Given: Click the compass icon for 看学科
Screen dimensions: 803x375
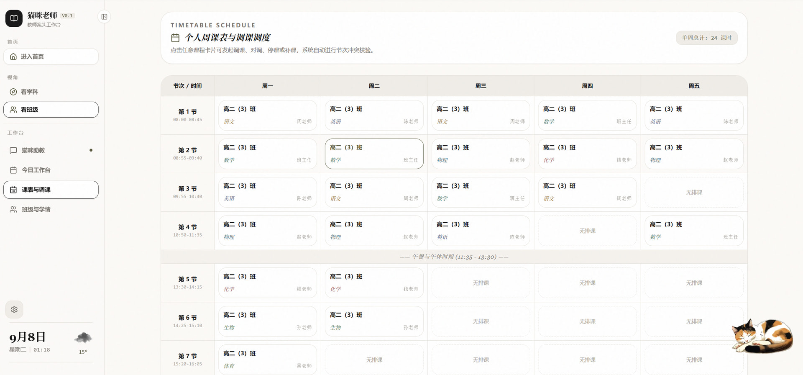Looking at the screenshot, I should 13,92.
